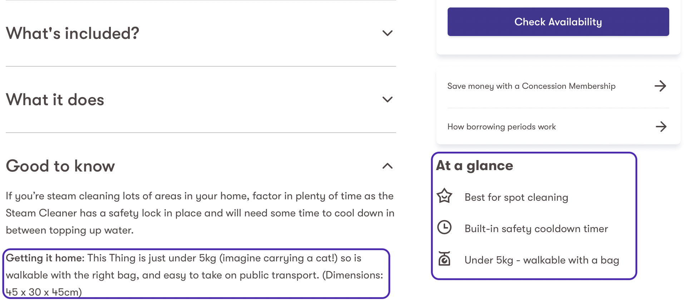This screenshot has width=690, height=302.
Task: Click the weighing scale icon beside Under 5kg
Action: pyautogui.click(x=444, y=259)
